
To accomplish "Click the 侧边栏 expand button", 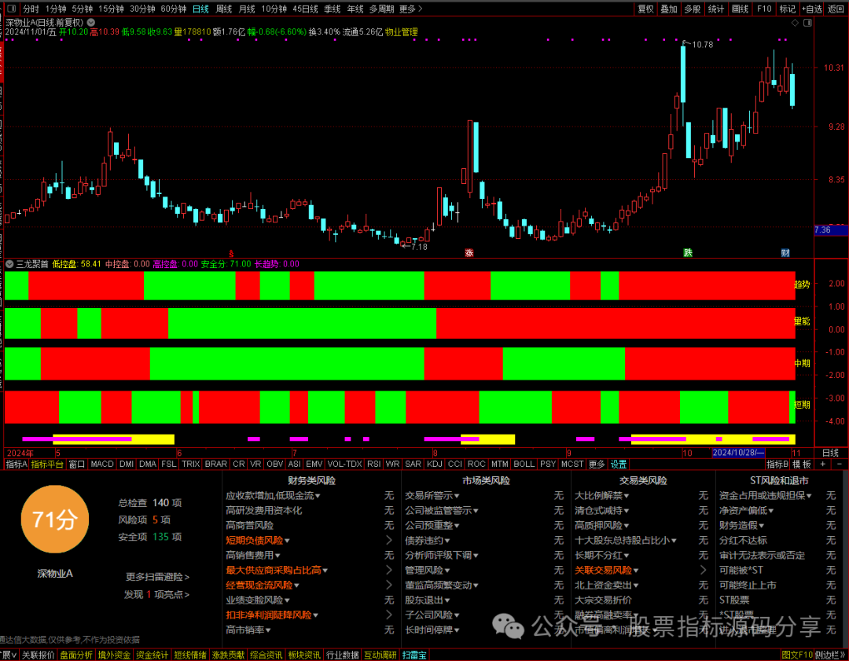I will point(831,655).
